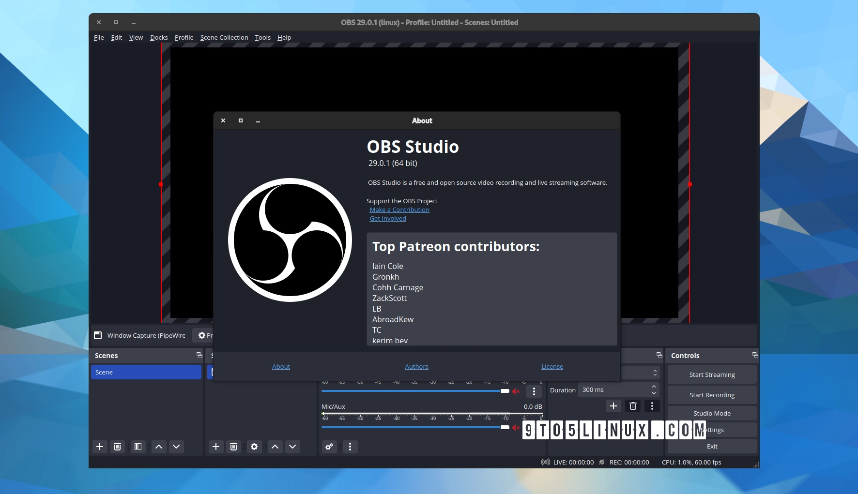Screen dimensions: 858x494
Task: Open the Scene Collection menu
Action: [224, 37]
